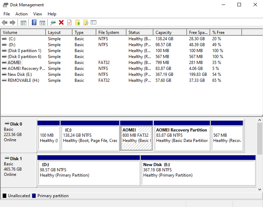Viewport: 263px width, 207px height.
Task: Click the yellow folder with magnifier icon
Action: click(85, 23)
